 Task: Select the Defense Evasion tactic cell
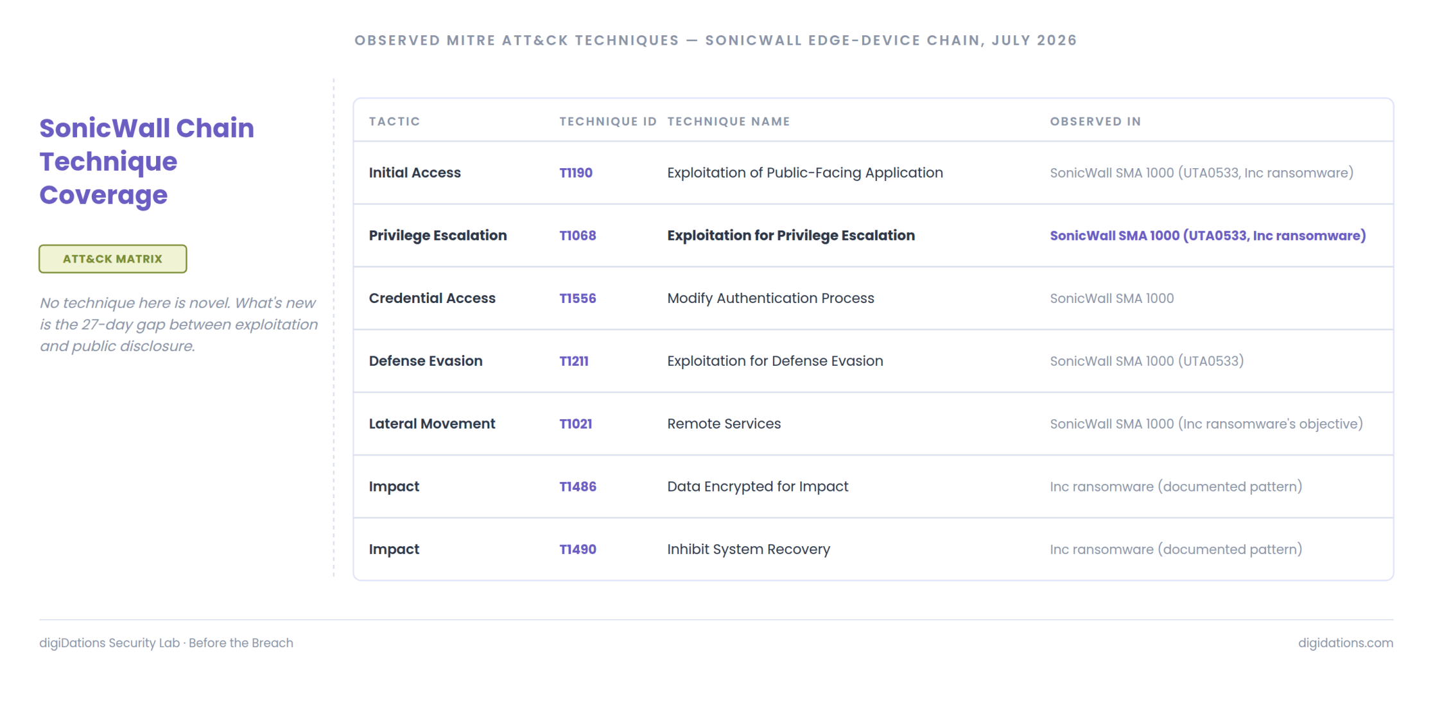pyautogui.click(x=426, y=361)
